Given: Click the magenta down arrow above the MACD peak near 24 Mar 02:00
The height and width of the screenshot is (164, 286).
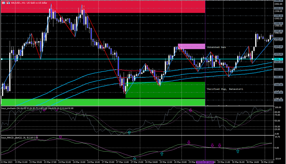Looking at the screenshot, I should (60, 137).
